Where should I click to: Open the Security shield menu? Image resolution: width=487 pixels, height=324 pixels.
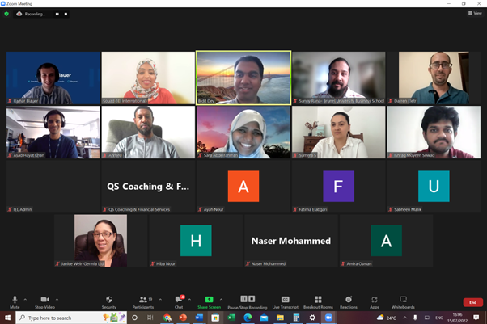109,301
